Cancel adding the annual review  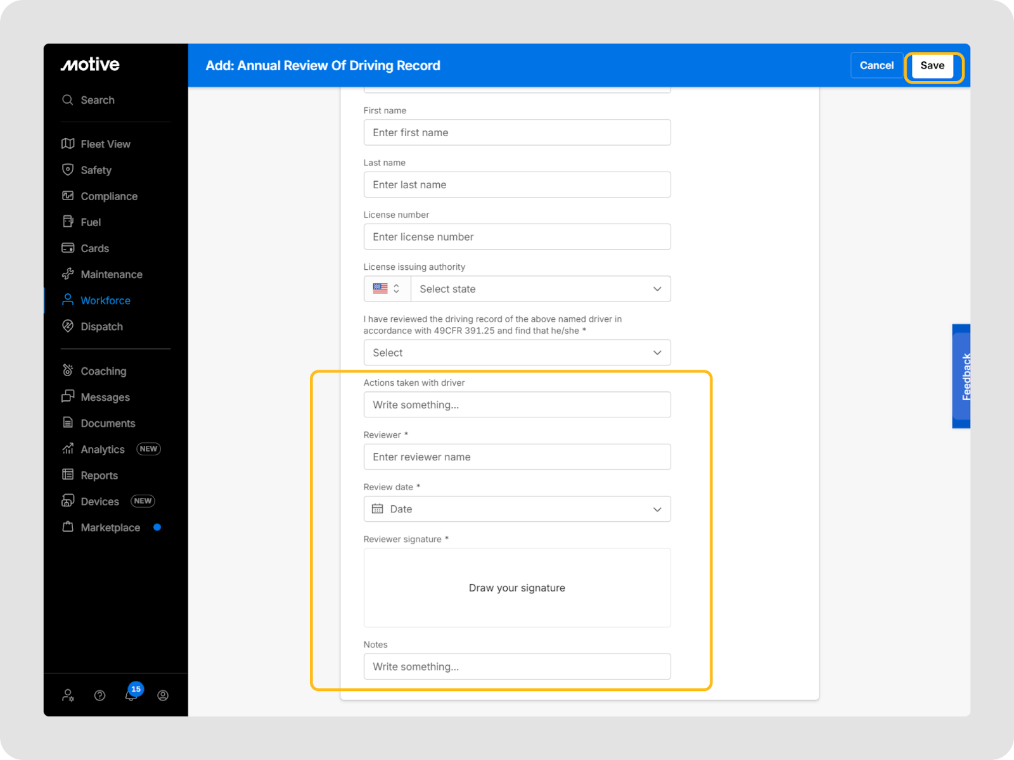pos(876,65)
